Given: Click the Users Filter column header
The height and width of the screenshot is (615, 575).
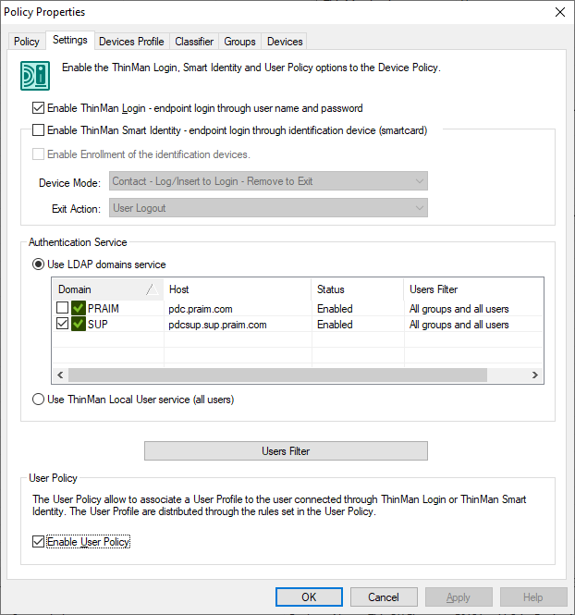Looking at the screenshot, I should coord(473,289).
